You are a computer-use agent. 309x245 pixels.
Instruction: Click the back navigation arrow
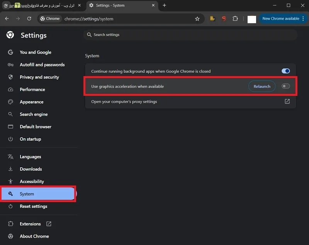pyautogui.click(x=7, y=19)
